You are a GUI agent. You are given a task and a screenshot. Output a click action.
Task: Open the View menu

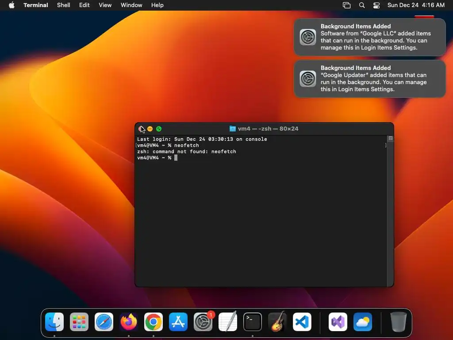point(105,5)
